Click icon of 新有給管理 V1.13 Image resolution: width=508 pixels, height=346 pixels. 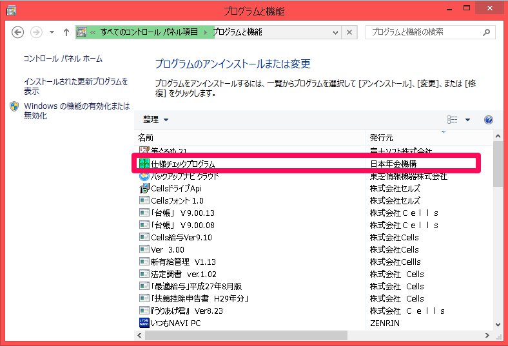point(144,262)
